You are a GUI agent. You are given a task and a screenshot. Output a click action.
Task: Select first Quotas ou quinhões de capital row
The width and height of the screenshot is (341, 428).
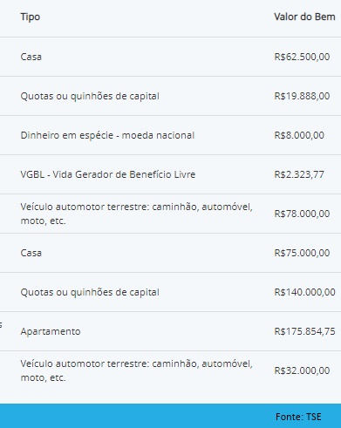point(170,96)
